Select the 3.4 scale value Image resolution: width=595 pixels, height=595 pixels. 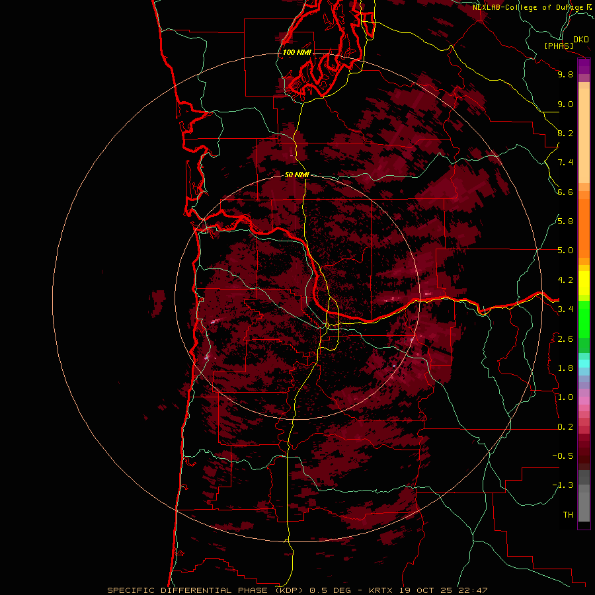pos(565,309)
